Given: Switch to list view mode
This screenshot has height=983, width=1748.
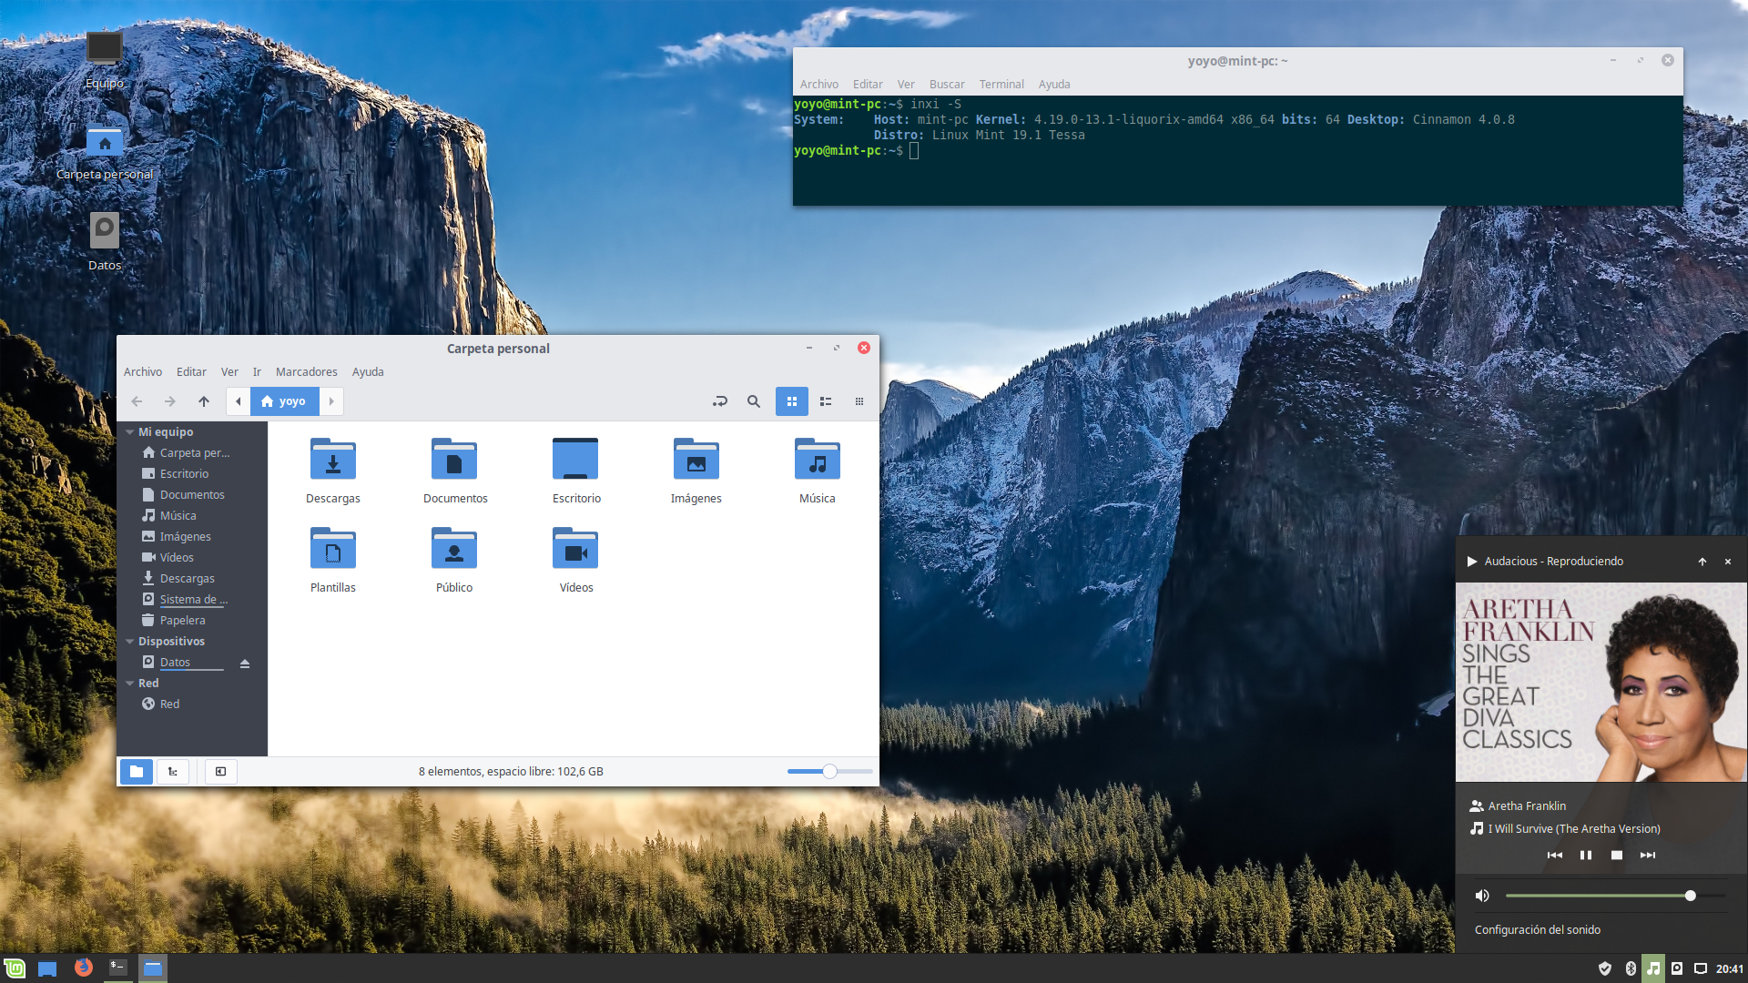Looking at the screenshot, I should 826,401.
